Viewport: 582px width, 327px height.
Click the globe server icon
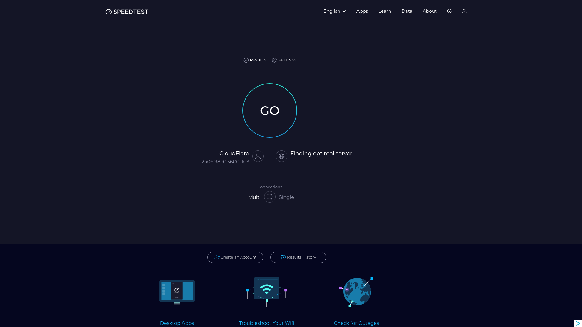(x=282, y=156)
